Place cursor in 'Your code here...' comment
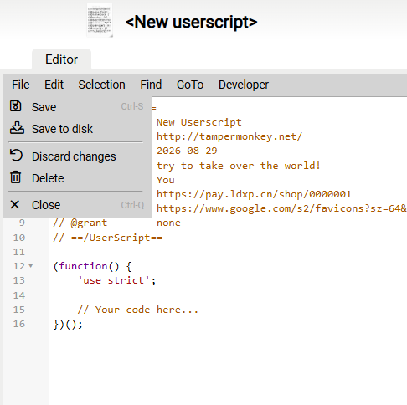Image resolution: width=407 pixels, height=405 pixels. coord(138,310)
